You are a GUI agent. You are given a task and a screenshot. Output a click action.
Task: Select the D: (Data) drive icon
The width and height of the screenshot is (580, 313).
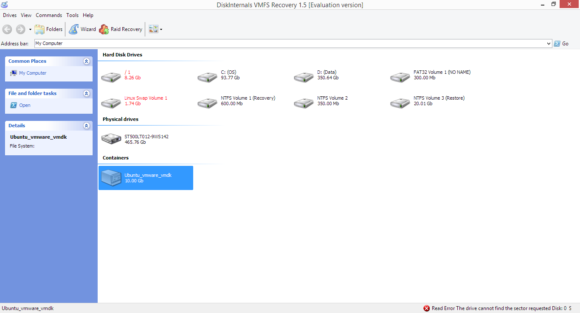(304, 77)
